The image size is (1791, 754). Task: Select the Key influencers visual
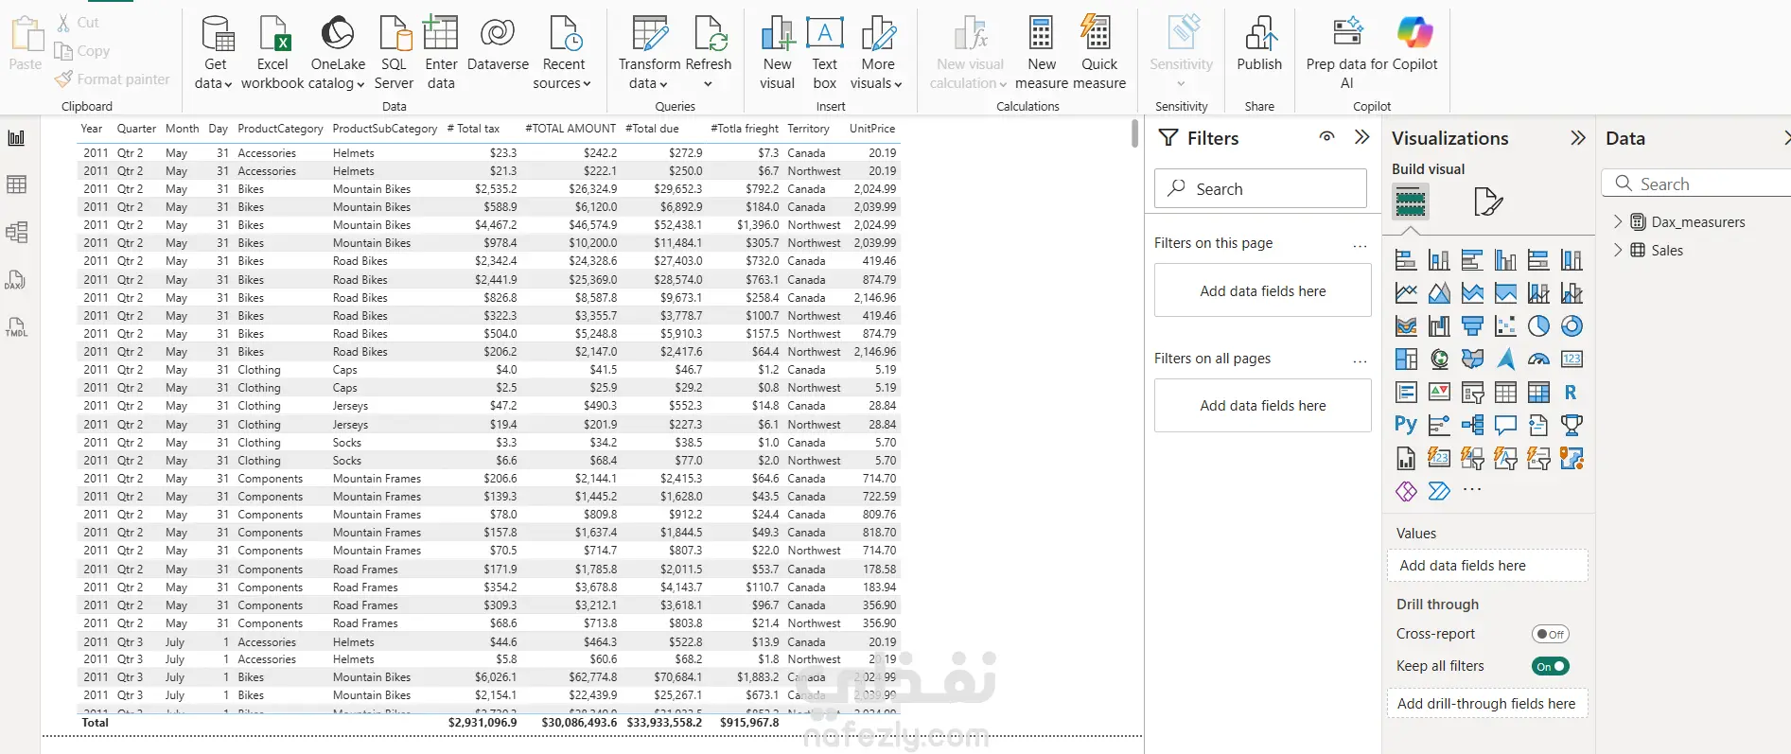pos(1439,425)
